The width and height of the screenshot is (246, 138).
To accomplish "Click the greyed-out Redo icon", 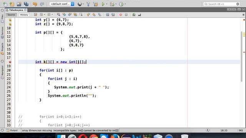I will pyautogui.click(x=42, y=4).
